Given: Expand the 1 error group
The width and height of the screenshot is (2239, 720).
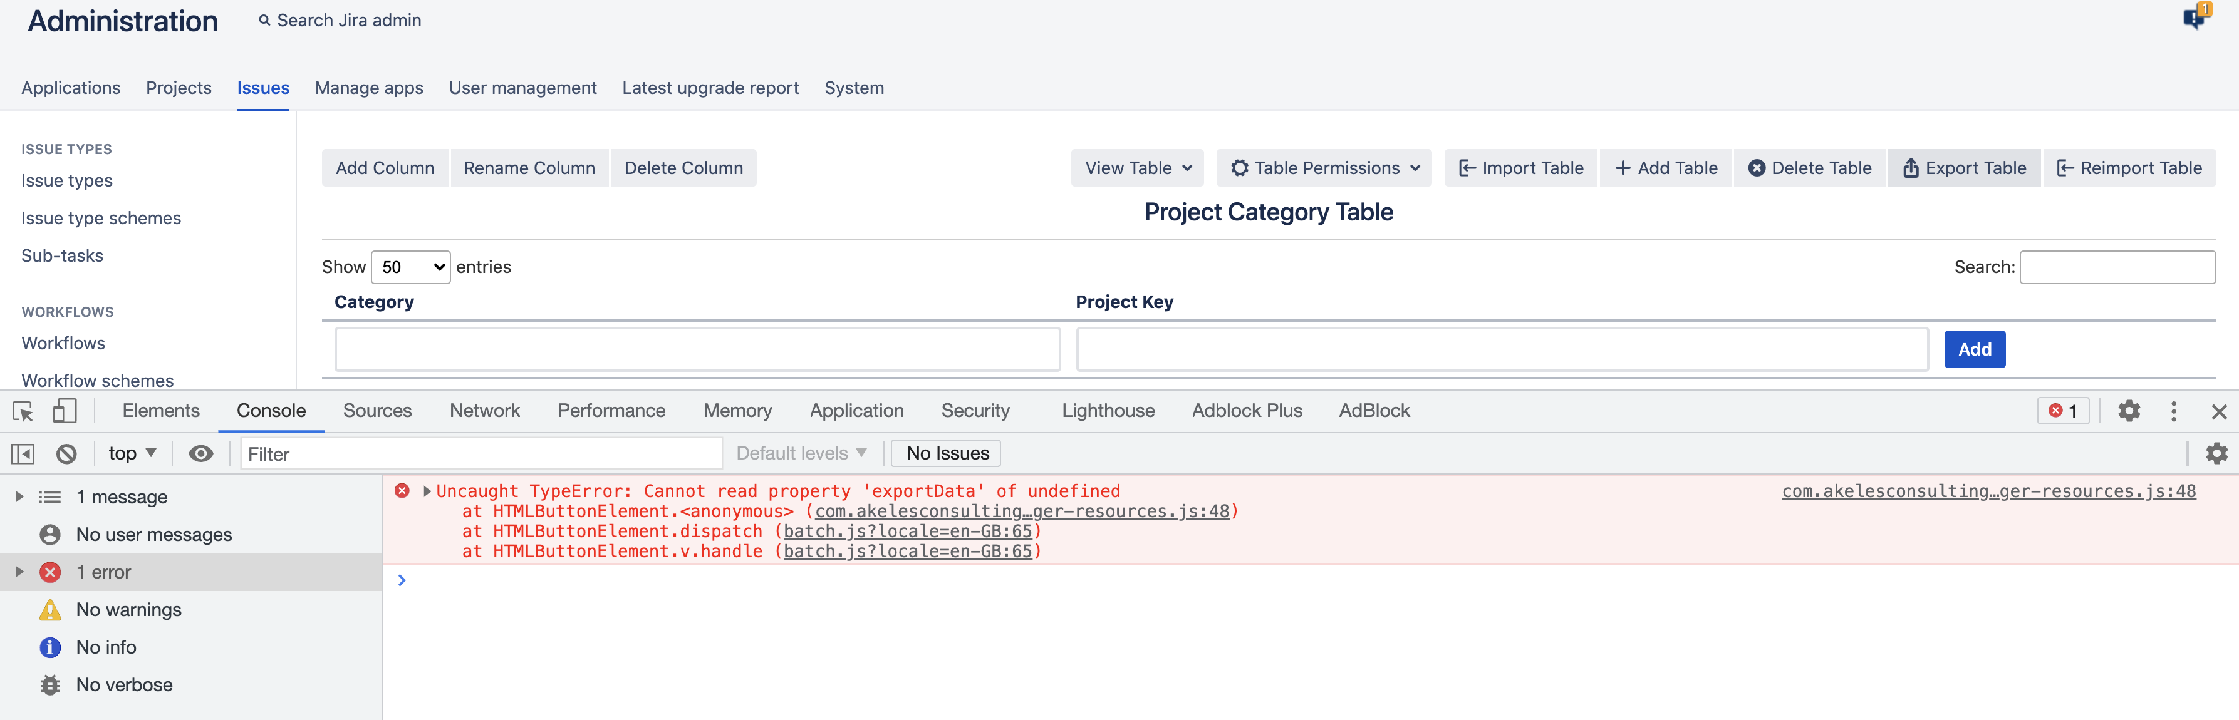Looking at the screenshot, I should click(x=19, y=572).
